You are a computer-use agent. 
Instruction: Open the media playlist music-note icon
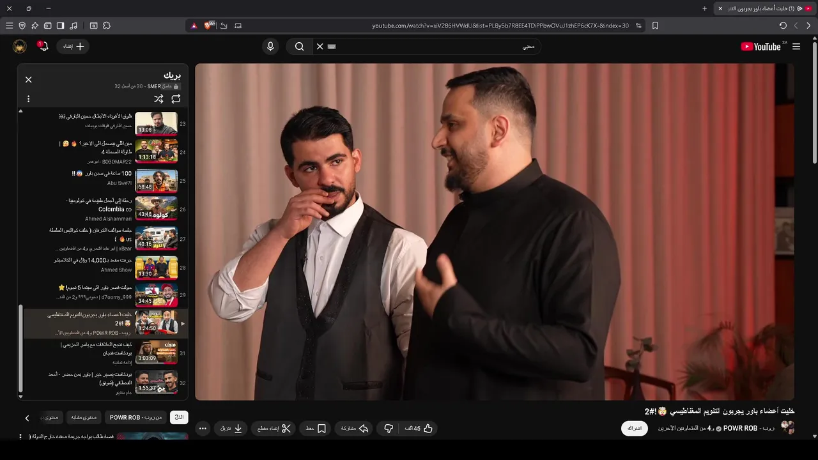tap(73, 26)
